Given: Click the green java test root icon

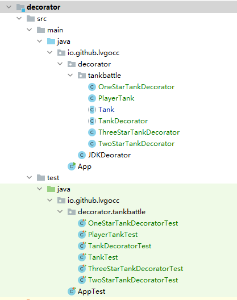Looking at the screenshot, I should click(51, 189).
